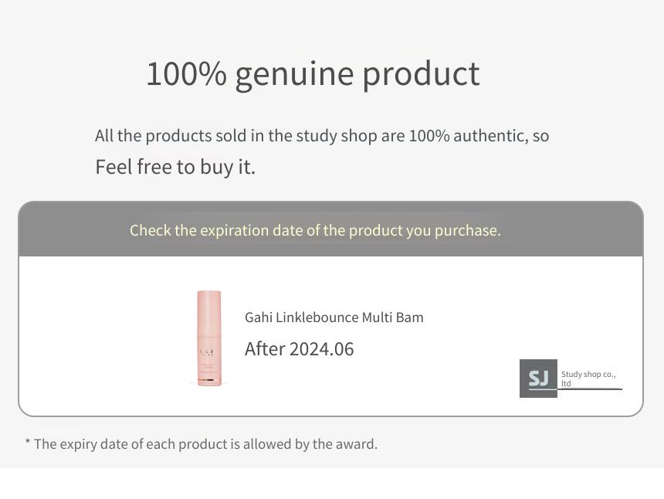Click the '100%' in the heading
The image size is (664, 499).
click(186, 73)
